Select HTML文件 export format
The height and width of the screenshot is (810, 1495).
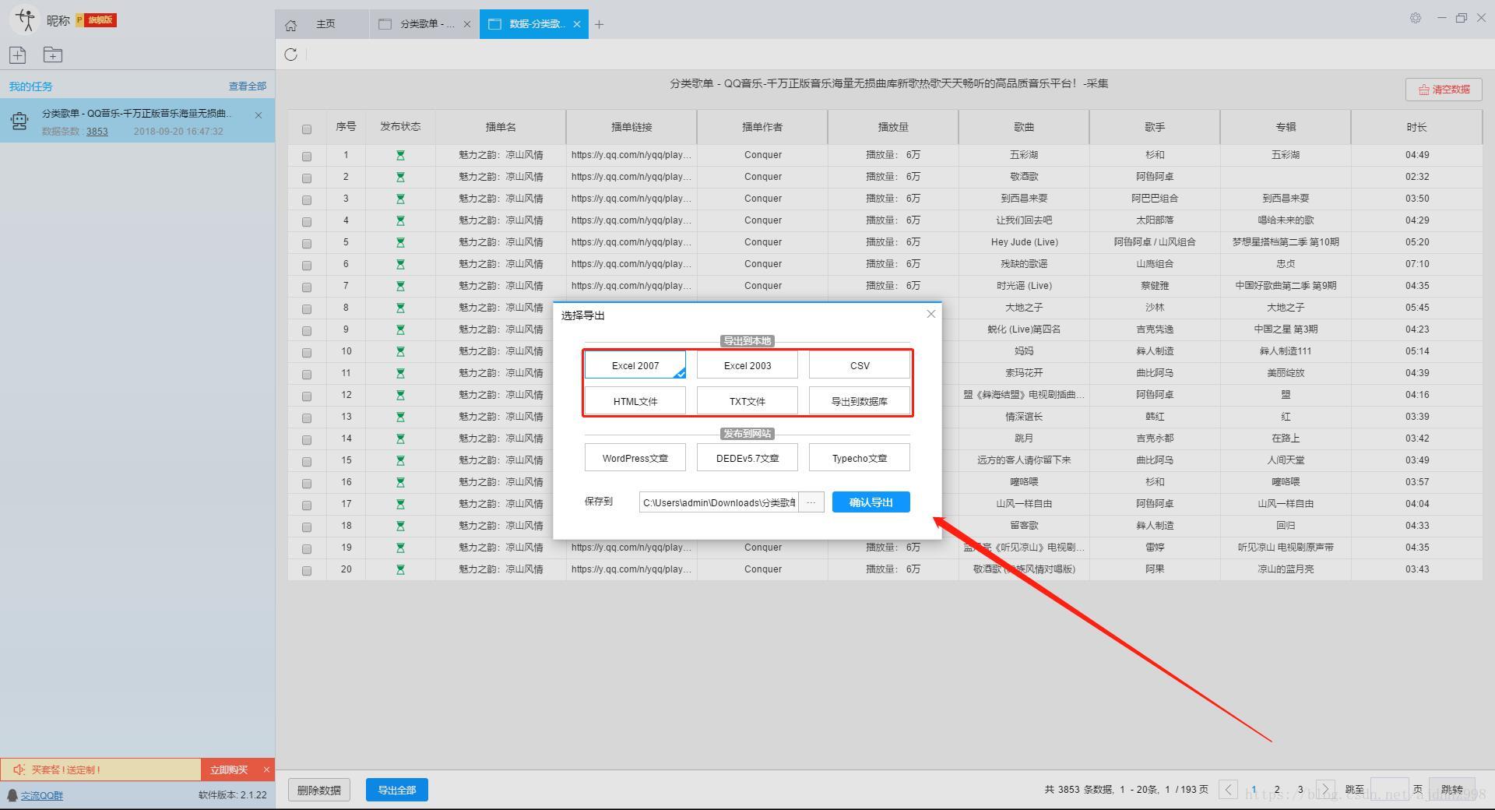[x=635, y=401]
